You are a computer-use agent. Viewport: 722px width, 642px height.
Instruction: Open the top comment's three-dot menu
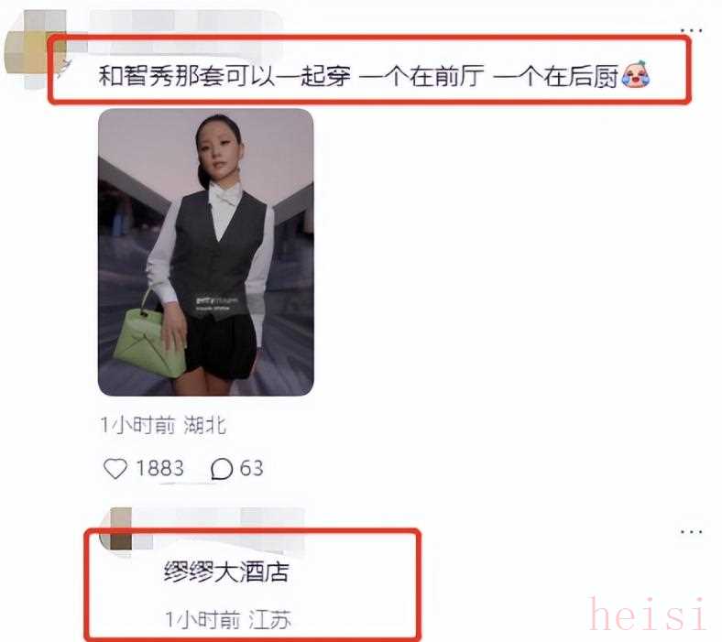pyautogui.click(x=691, y=31)
